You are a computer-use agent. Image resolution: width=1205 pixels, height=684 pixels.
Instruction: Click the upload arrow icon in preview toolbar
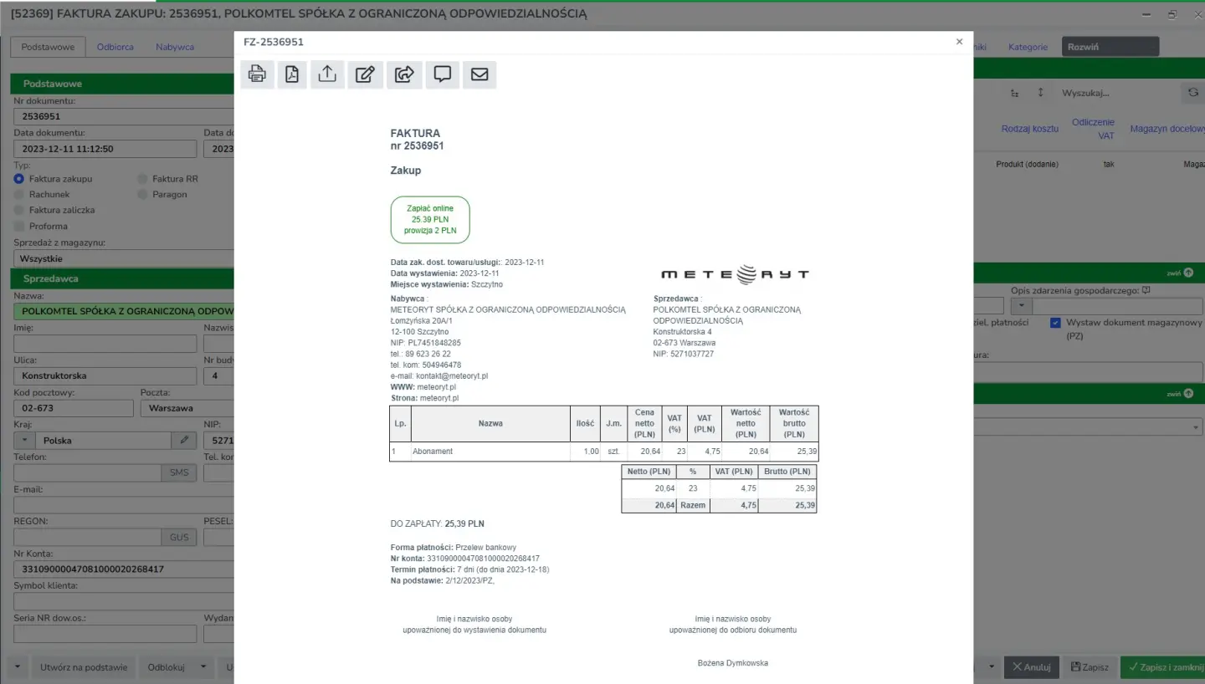click(x=327, y=74)
